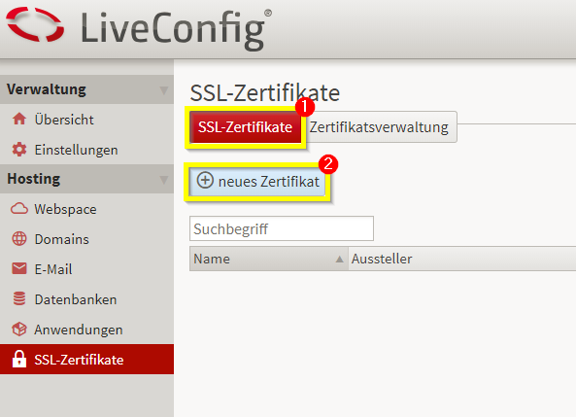Click the Datenbanken database stack icon
The width and height of the screenshot is (576, 417).
(x=19, y=298)
